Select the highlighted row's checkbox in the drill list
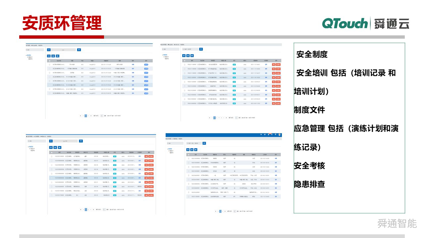 point(51,178)
